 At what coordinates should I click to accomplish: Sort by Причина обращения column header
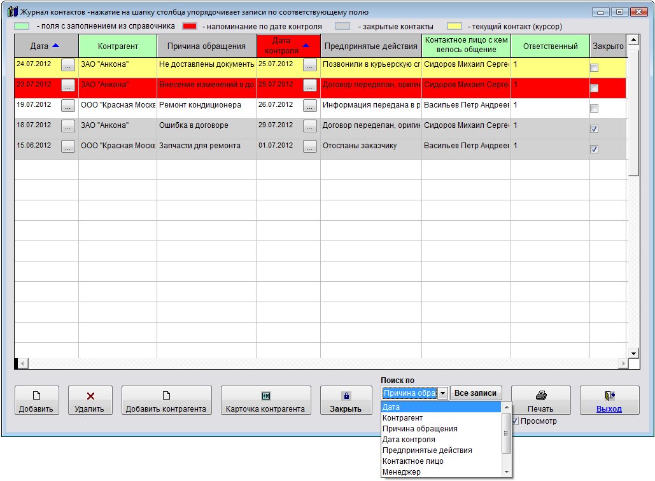206,46
